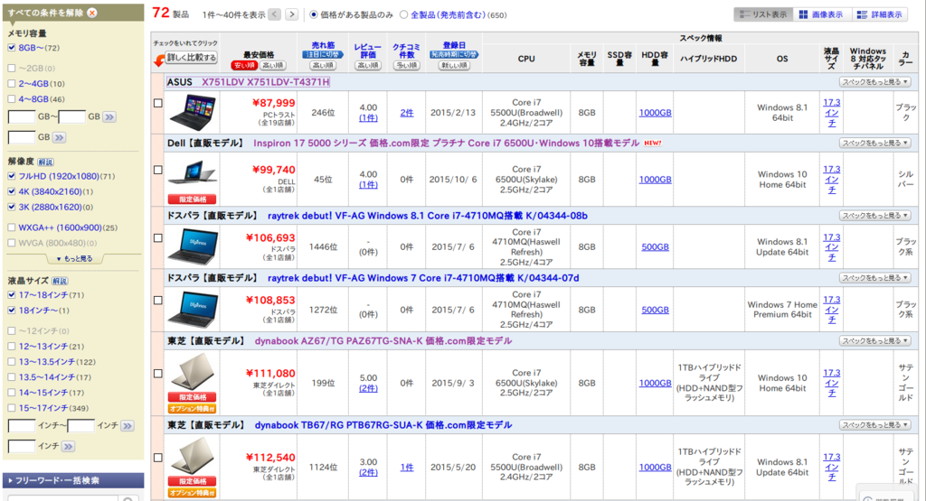Switch to list view
926x501 pixels.
click(763, 14)
